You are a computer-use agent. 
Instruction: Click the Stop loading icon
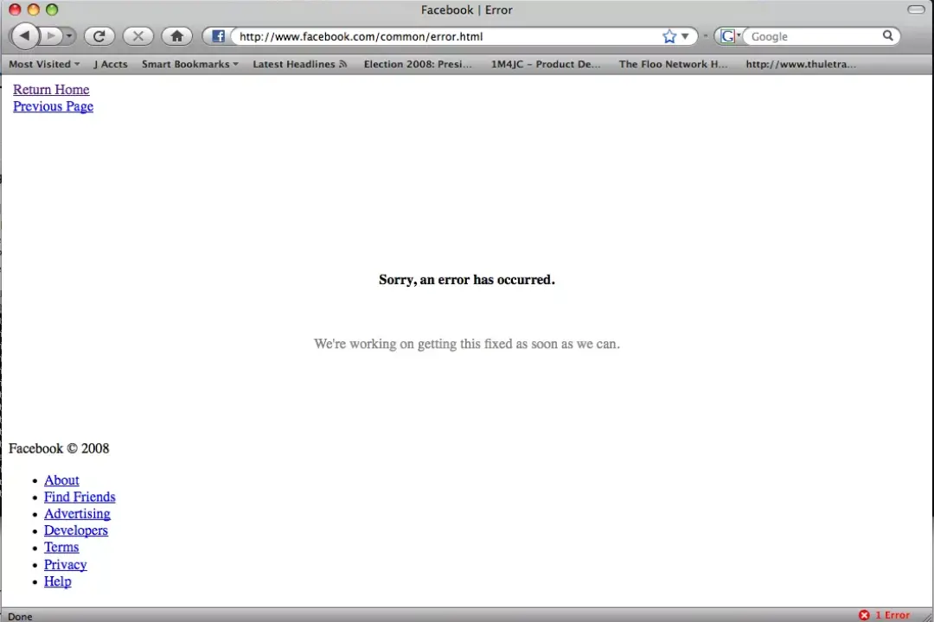(138, 35)
